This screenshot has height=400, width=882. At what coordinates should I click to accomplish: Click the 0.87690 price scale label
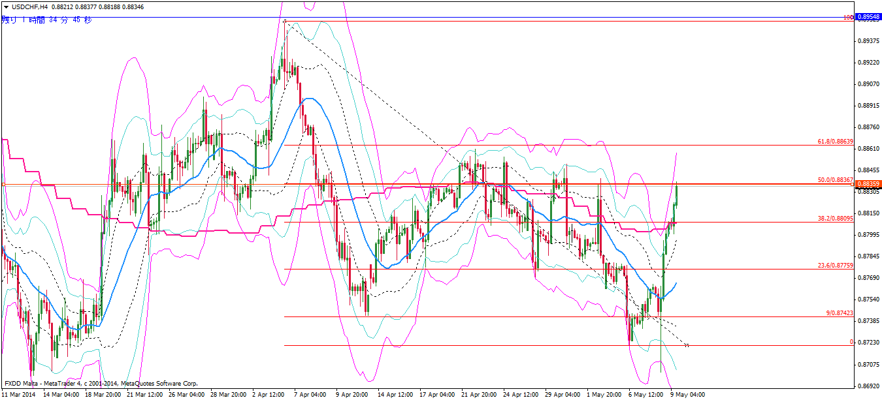[868, 278]
